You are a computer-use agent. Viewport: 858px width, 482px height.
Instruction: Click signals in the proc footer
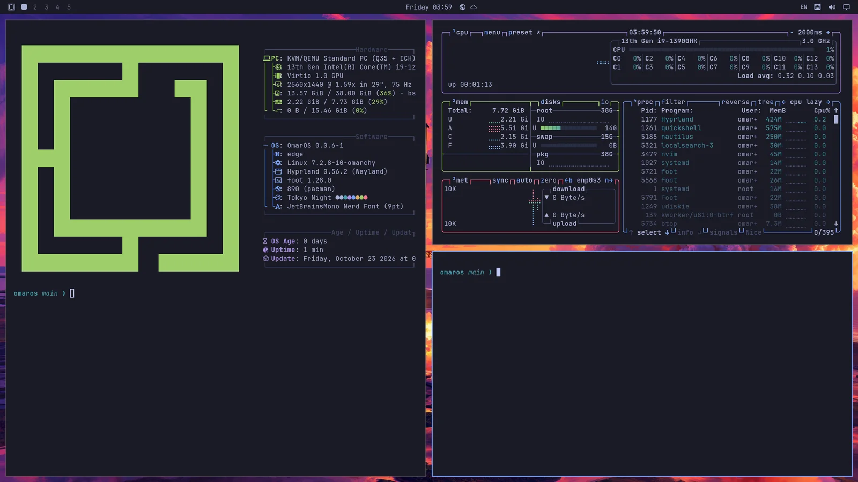click(x=723, y=232)
